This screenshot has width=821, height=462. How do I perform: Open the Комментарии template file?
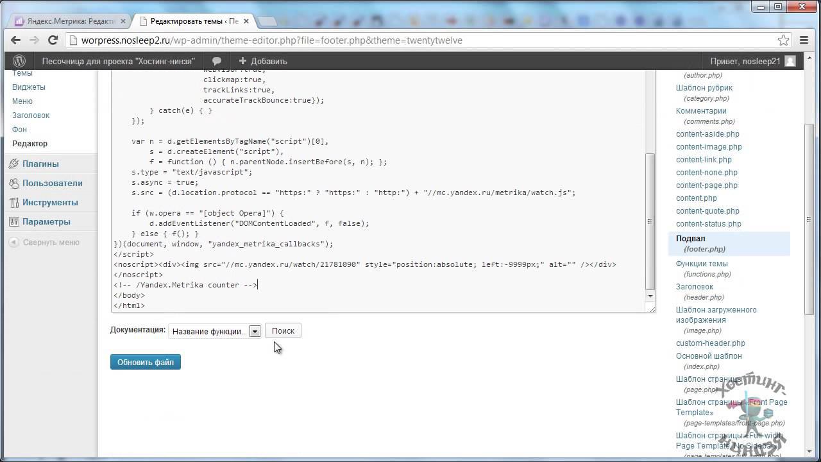coord(701,111)
